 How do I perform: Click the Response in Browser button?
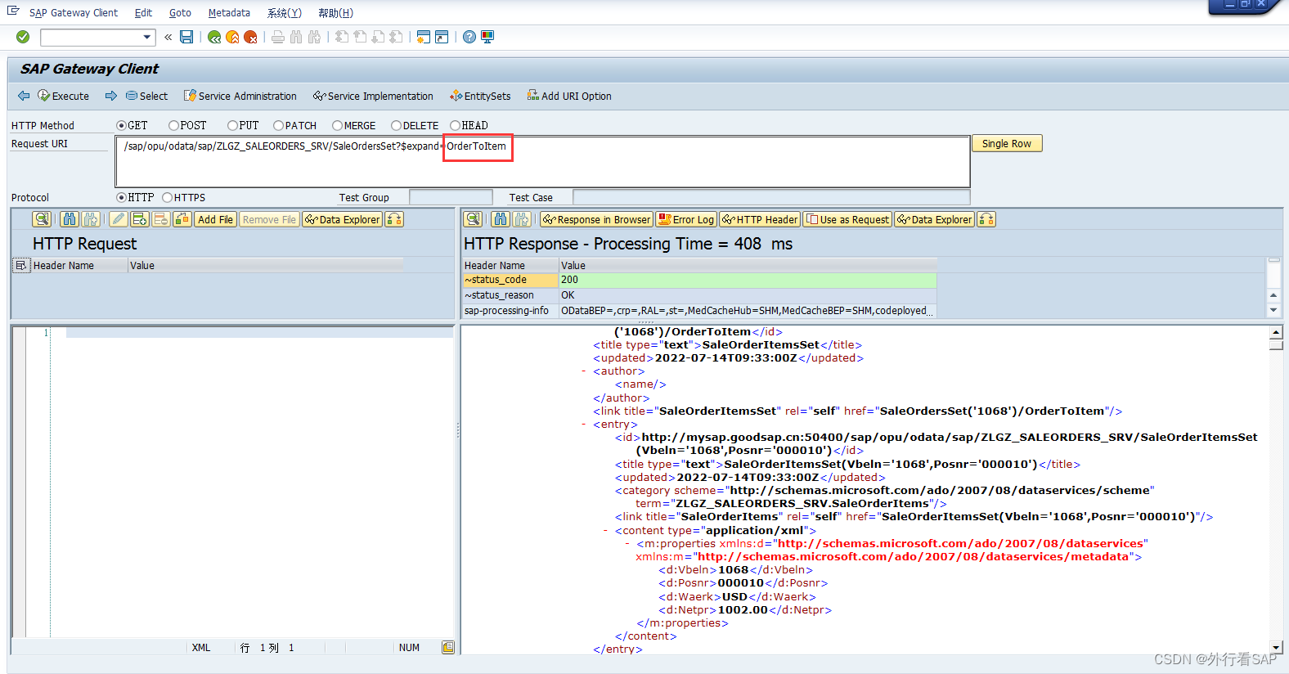point(596,219)
